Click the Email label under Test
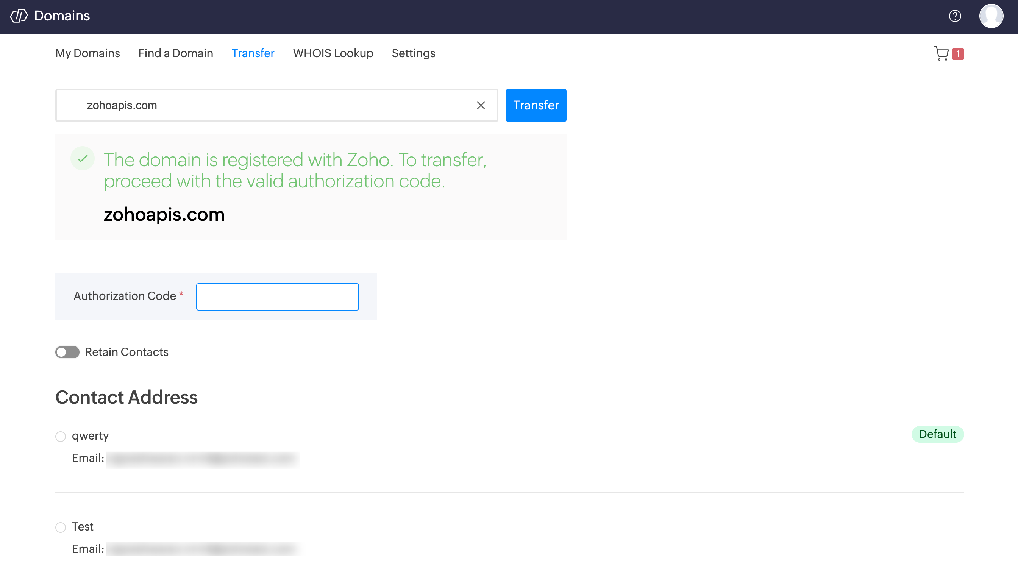 [88, 549]
